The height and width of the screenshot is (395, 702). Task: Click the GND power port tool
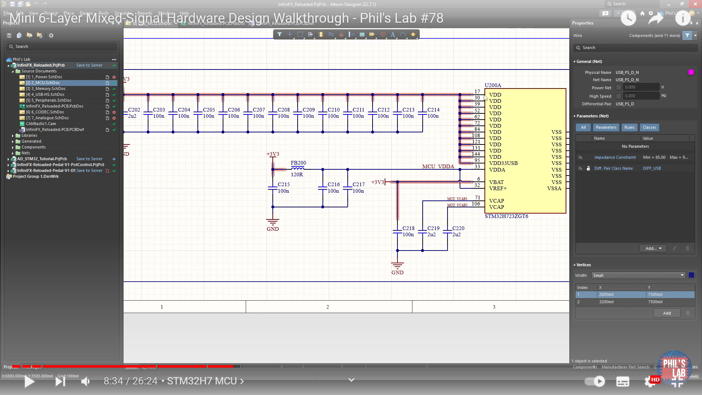(x=341, y=34)
